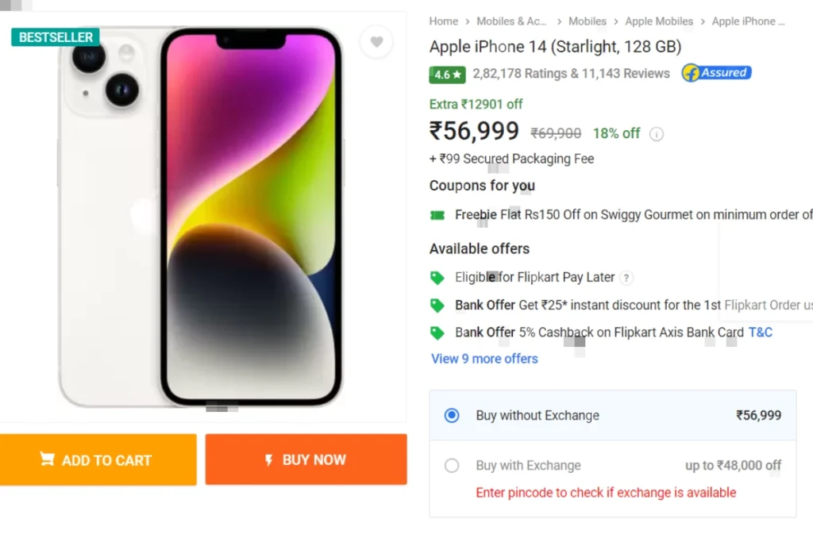Click the green tag icon beside Pay Later offer
This screenshot has height=542, width=813.
coord(437,279)
